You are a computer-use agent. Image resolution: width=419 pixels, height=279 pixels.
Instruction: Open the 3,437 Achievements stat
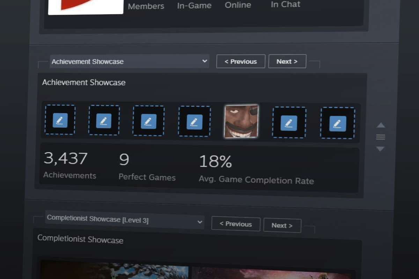tap(69, 165)
